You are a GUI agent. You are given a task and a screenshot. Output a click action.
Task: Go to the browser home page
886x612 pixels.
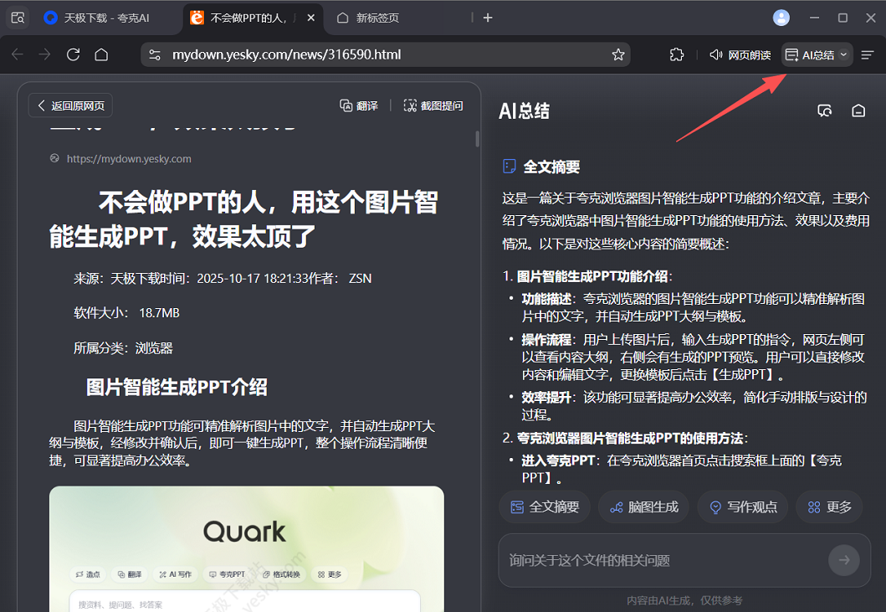(x=101, y=55)
